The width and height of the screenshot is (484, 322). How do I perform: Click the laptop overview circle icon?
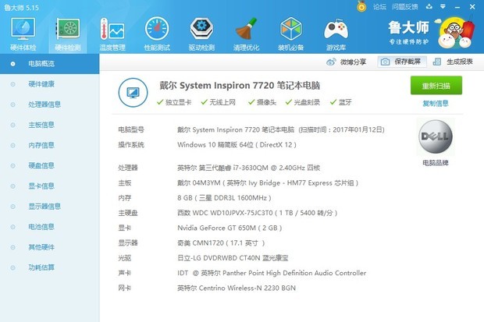click(133, 92)
